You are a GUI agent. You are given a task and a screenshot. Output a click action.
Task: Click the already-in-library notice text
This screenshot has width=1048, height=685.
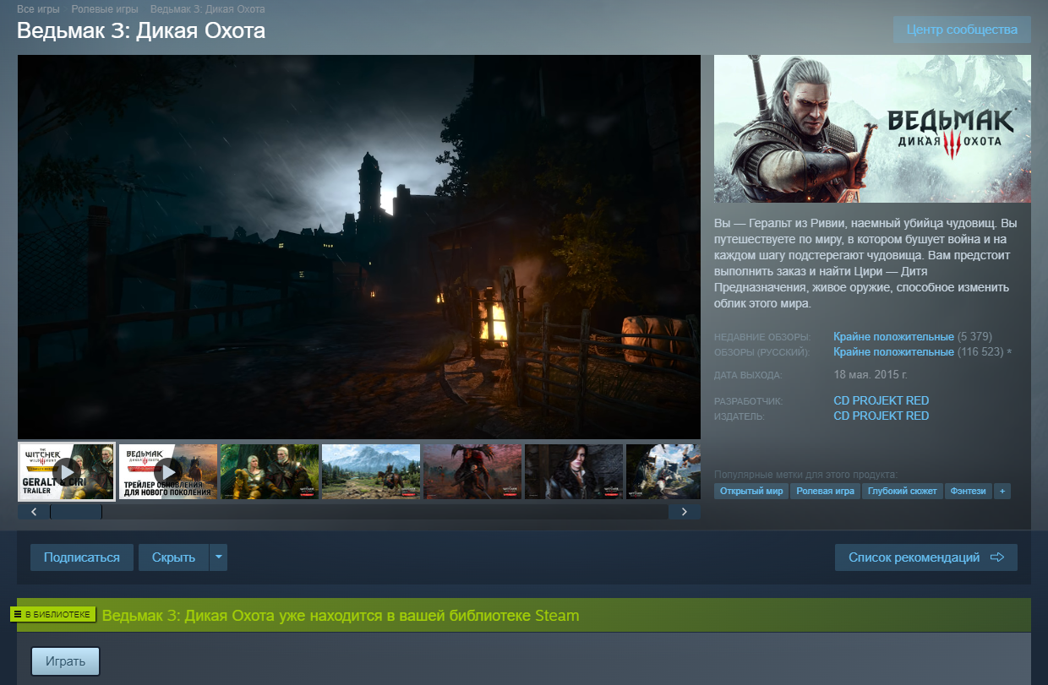341,615
